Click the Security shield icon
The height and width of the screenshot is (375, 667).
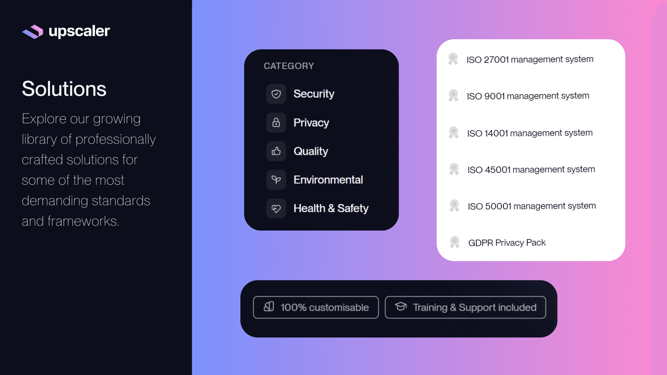[276, 94]
